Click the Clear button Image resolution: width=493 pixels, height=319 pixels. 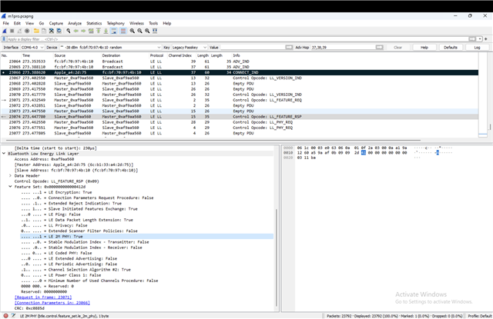point(397,48)
